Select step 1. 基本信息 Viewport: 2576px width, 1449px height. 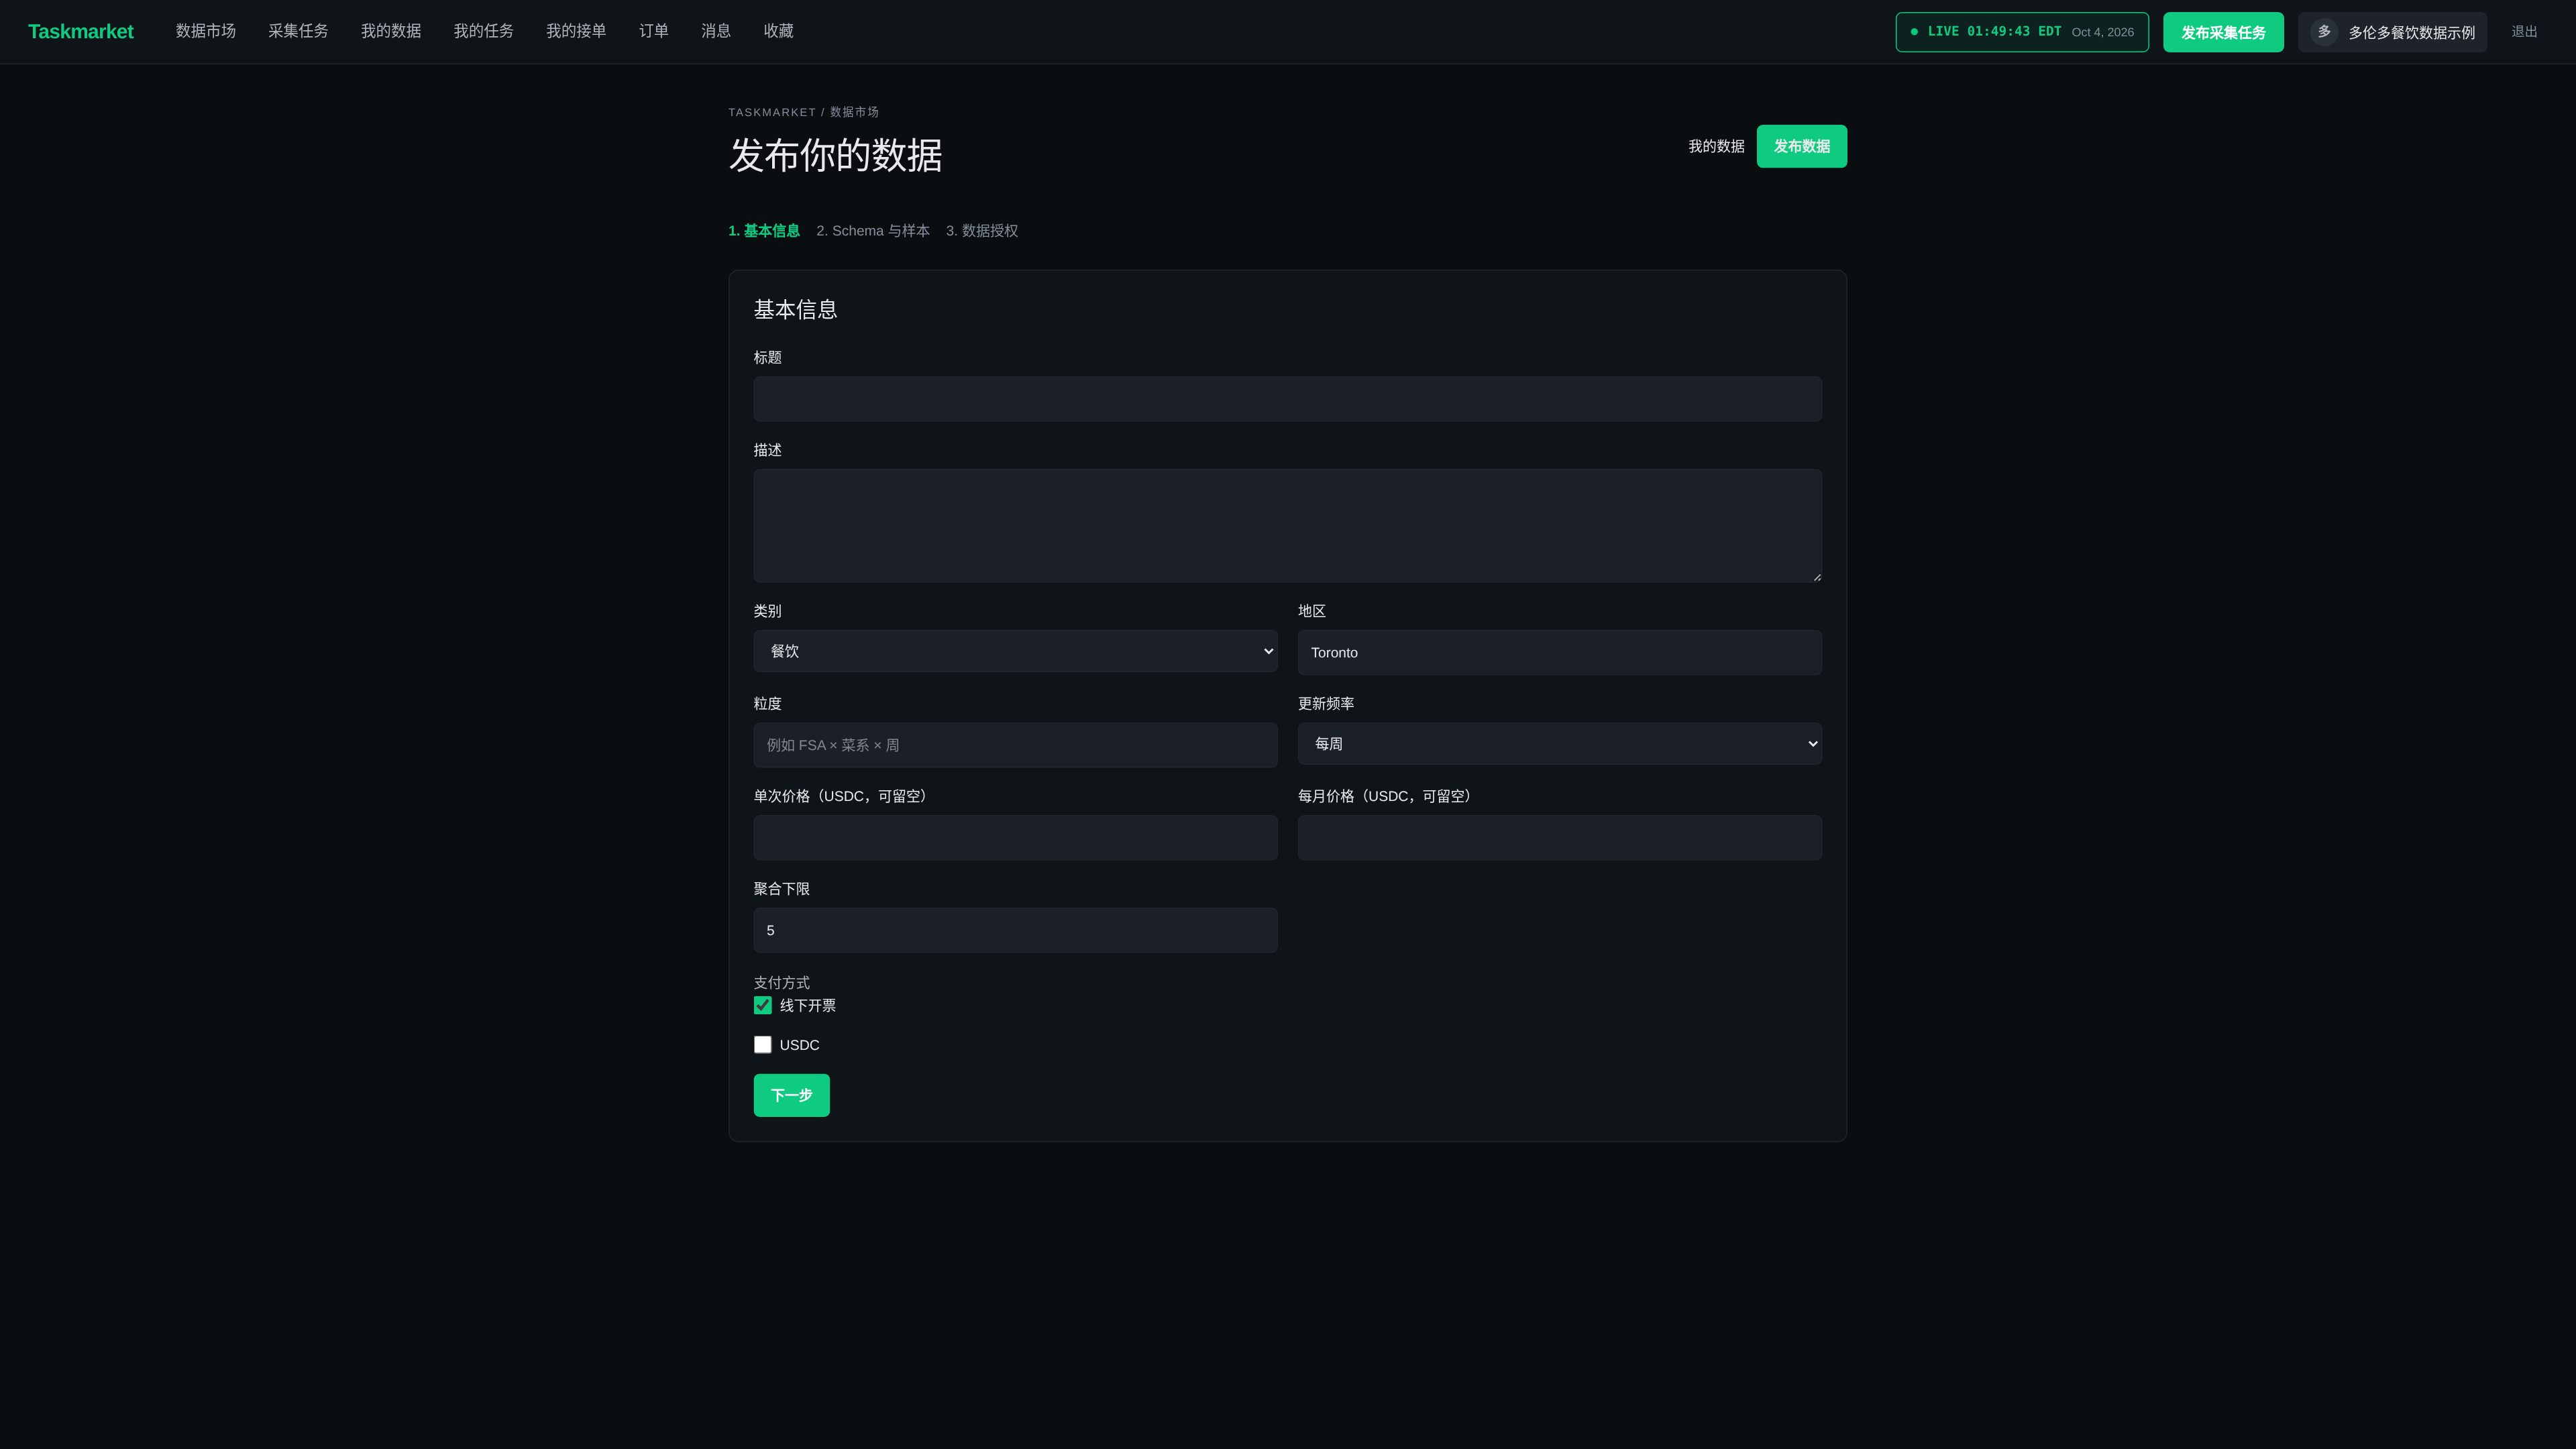[764, 231]
